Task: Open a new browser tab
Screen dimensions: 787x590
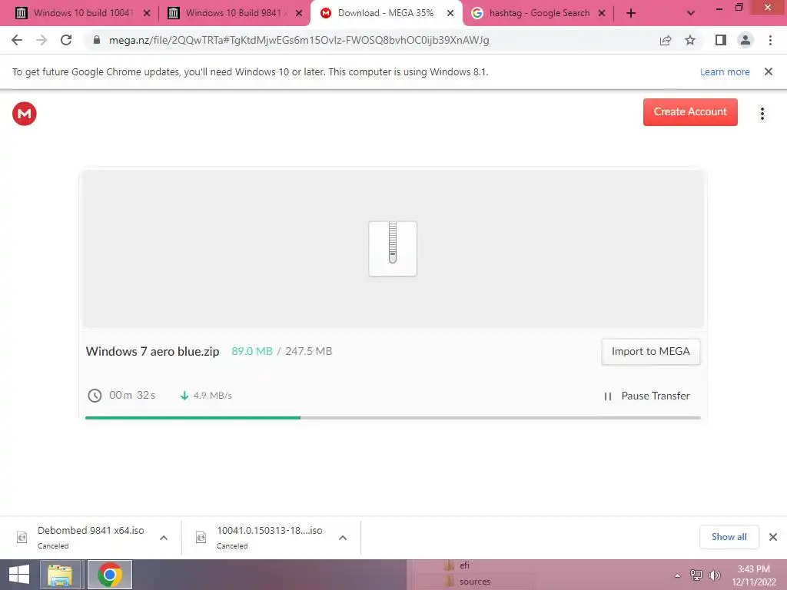Action: (631, 13)
